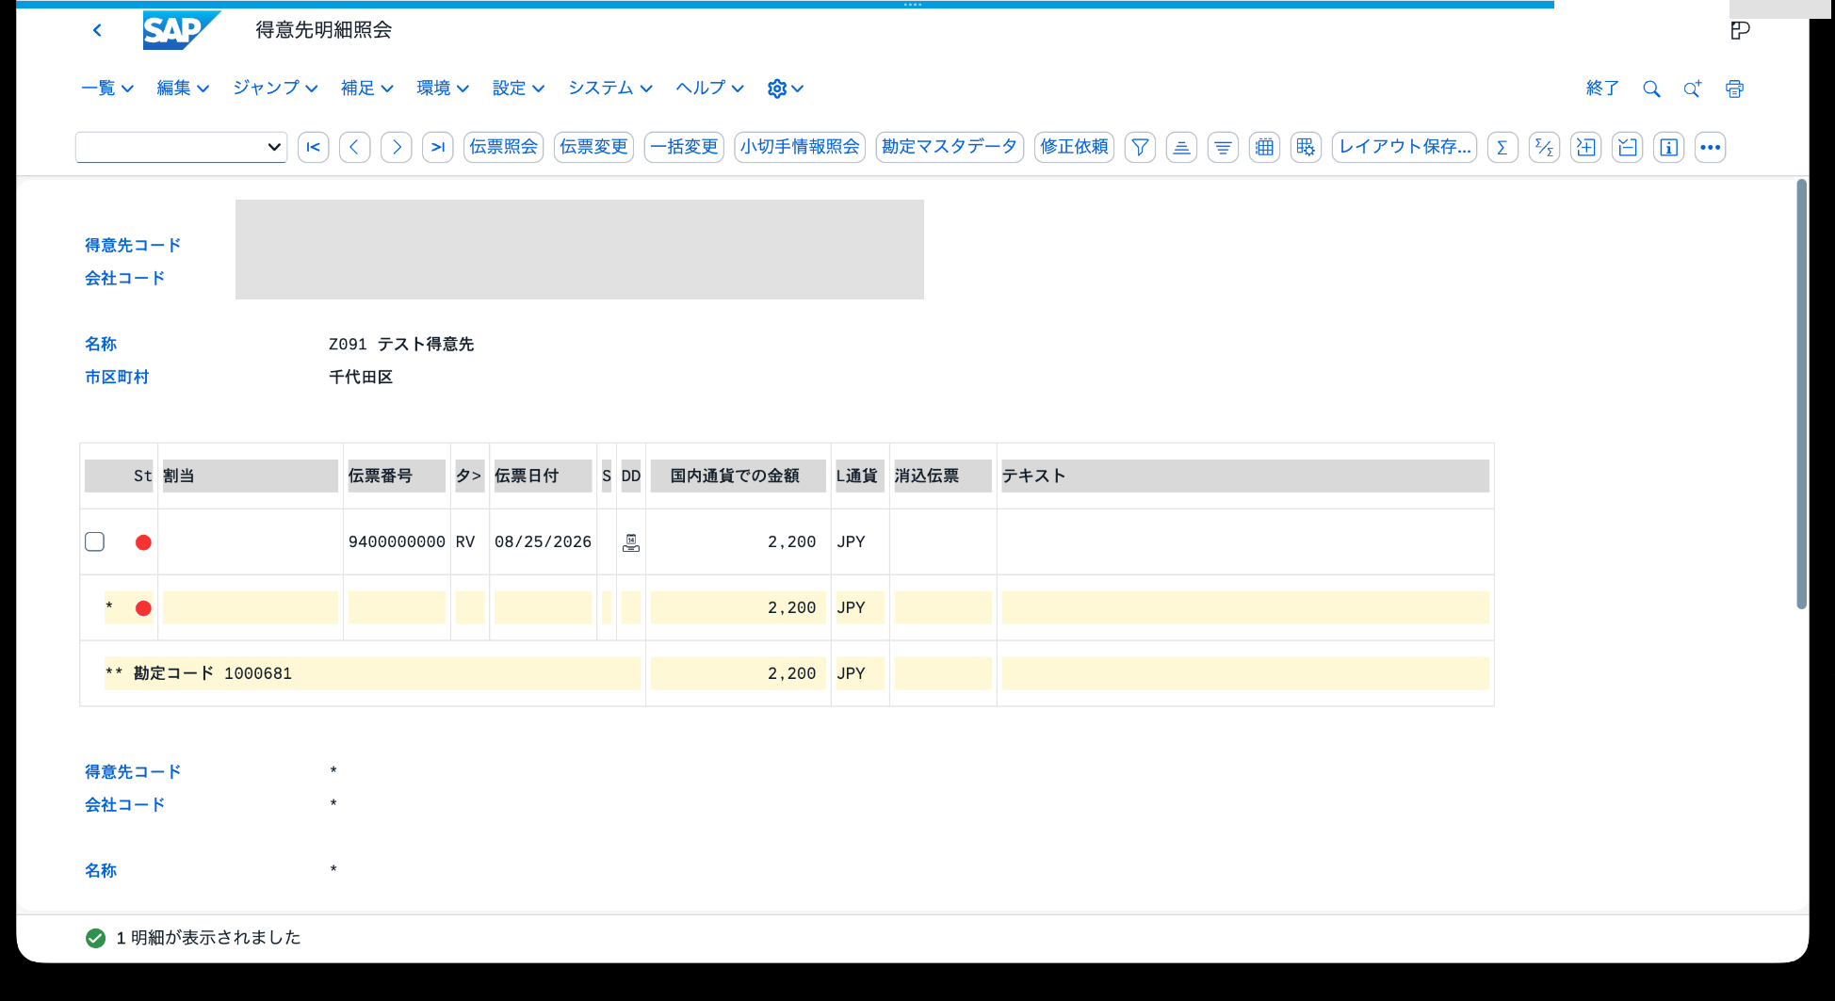Click the subtotal sigma icon
The width and height of the screenshot is (1835, 1001).
click(x=1544, y=147)
